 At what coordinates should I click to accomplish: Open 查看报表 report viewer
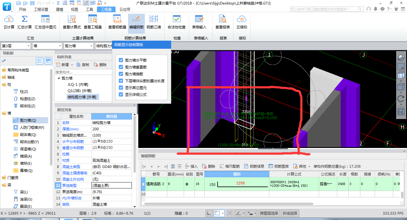223,22
